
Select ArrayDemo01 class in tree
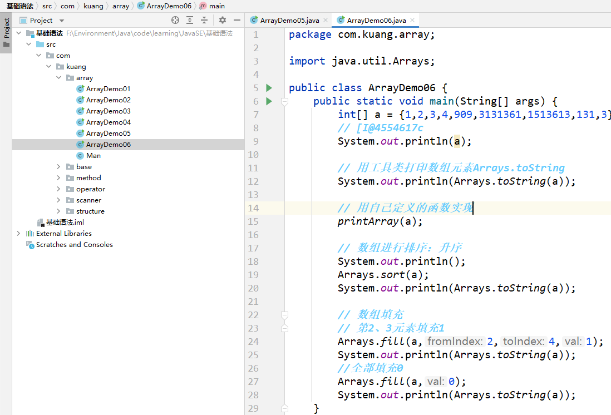coord(108,89)
